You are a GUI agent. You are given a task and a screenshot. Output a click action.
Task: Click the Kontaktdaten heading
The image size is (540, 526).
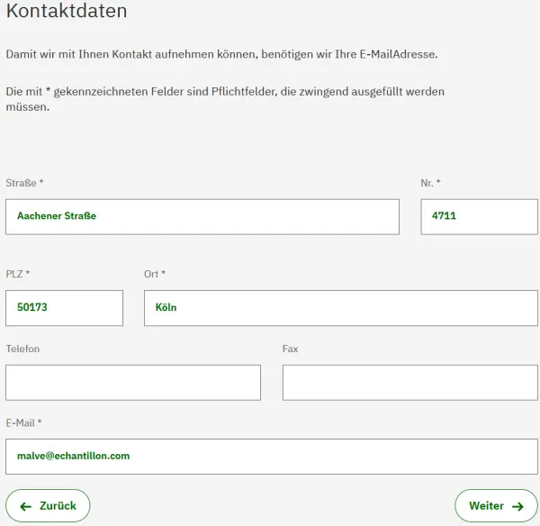[x=66, y=12]
